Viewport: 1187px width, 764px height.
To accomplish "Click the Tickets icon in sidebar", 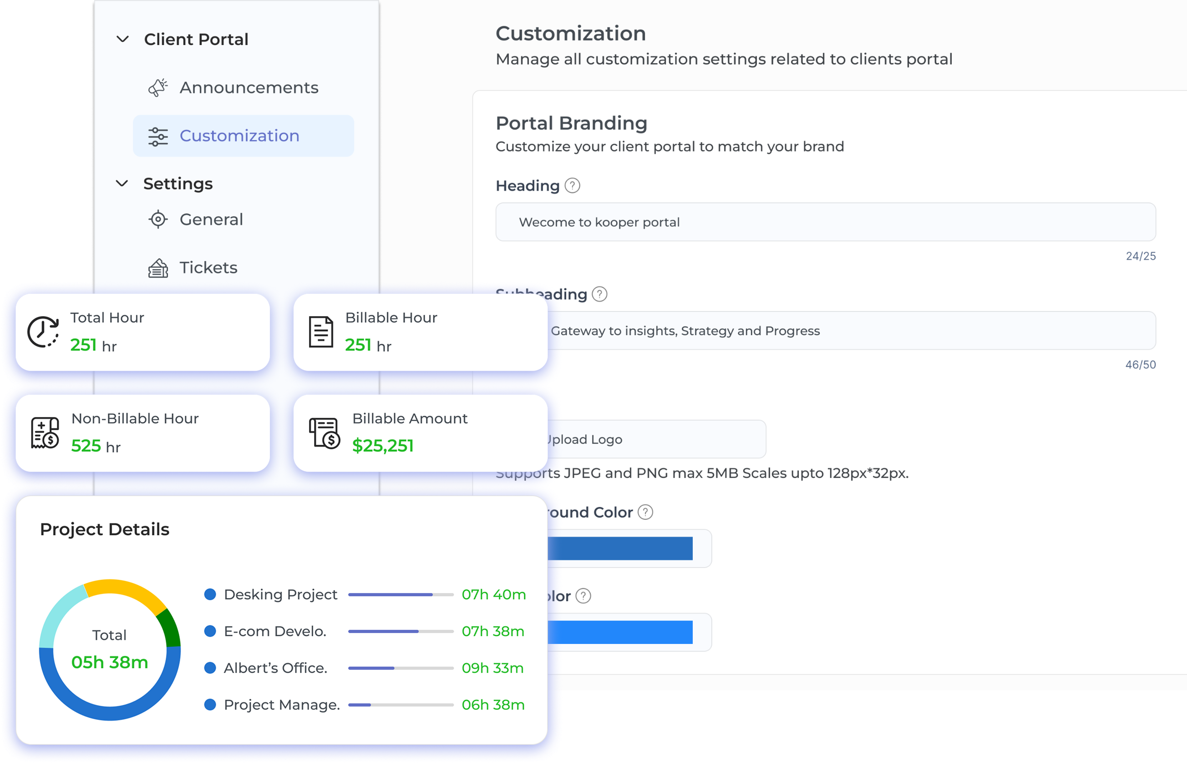I will point(158,268).
